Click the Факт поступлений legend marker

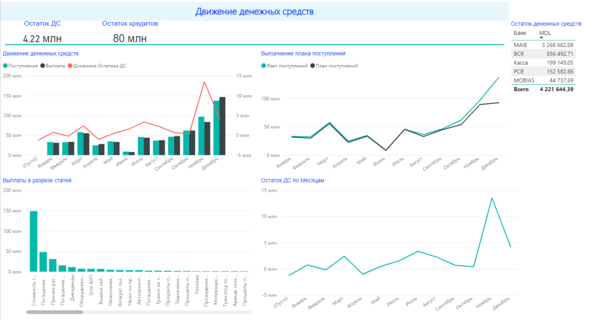pyautogui.click(x=264, y=66)
